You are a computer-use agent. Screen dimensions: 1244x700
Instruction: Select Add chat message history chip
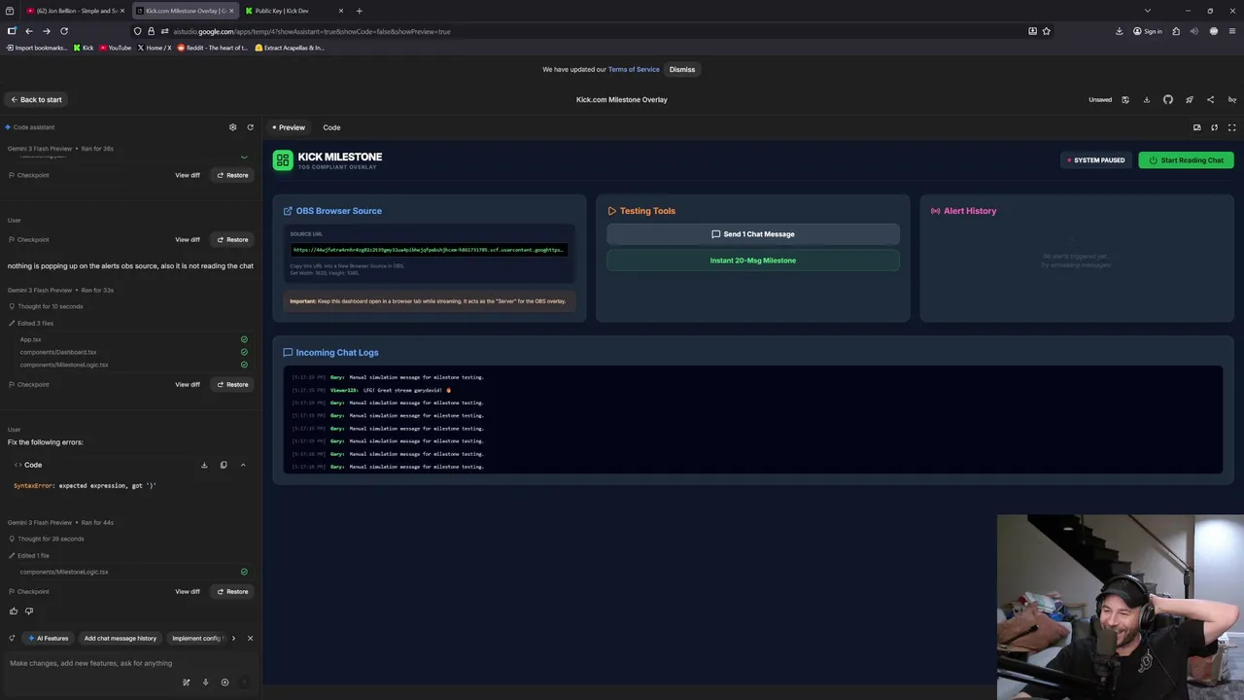click(x=120, y=639)
